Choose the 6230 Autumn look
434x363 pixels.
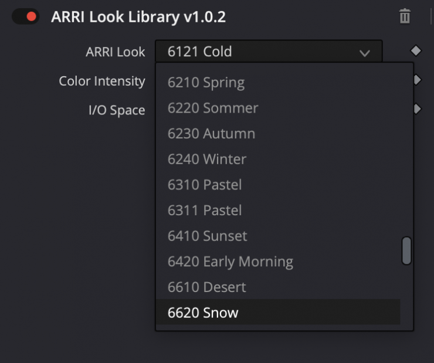(x=278, y=134)
